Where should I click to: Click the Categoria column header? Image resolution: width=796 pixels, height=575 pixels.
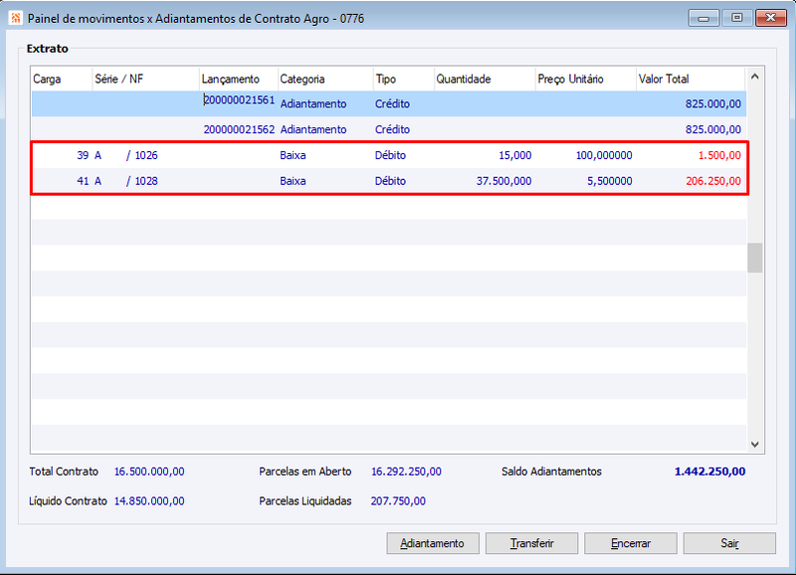coord(326,80)
